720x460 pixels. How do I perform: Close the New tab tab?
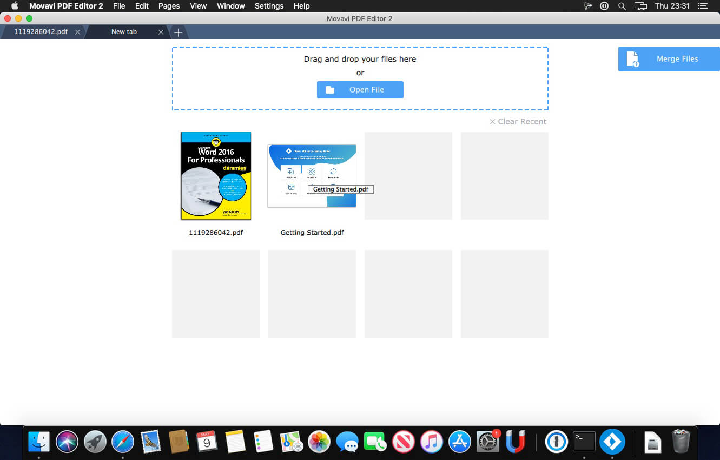coord(161,32)
